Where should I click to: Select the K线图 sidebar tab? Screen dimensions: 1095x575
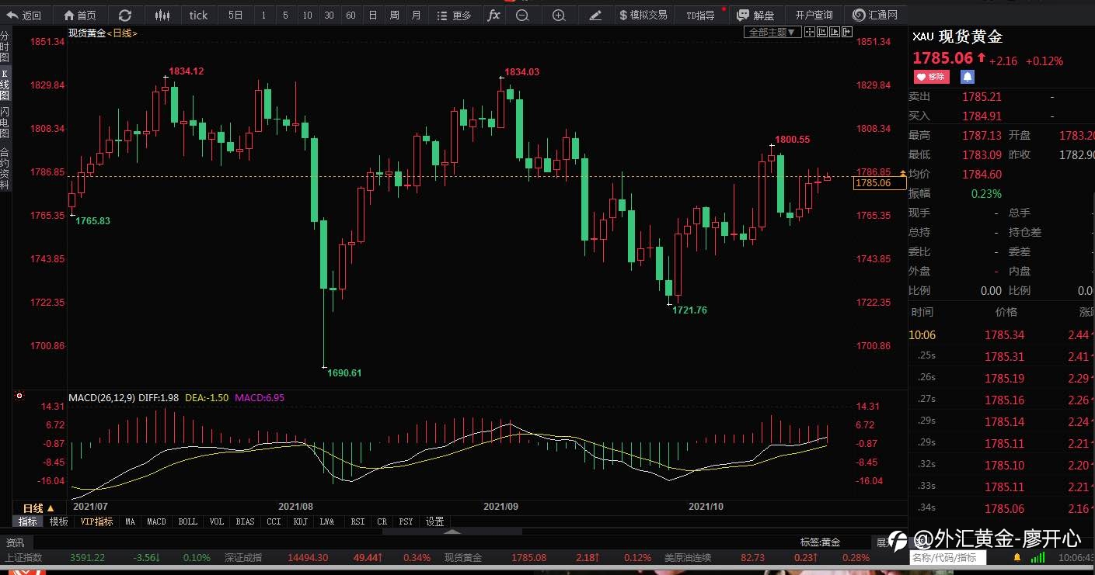(x=5, y=85)
